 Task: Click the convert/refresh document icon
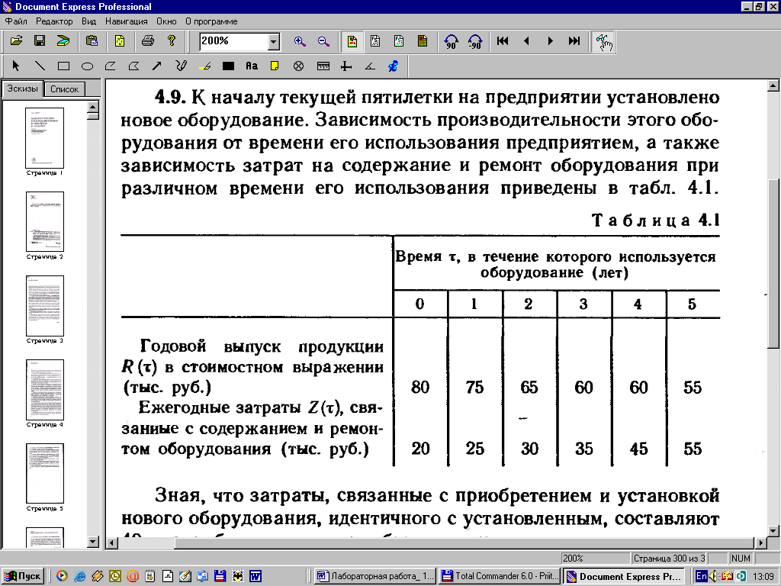pyautogui.click(x=120, y=41)
